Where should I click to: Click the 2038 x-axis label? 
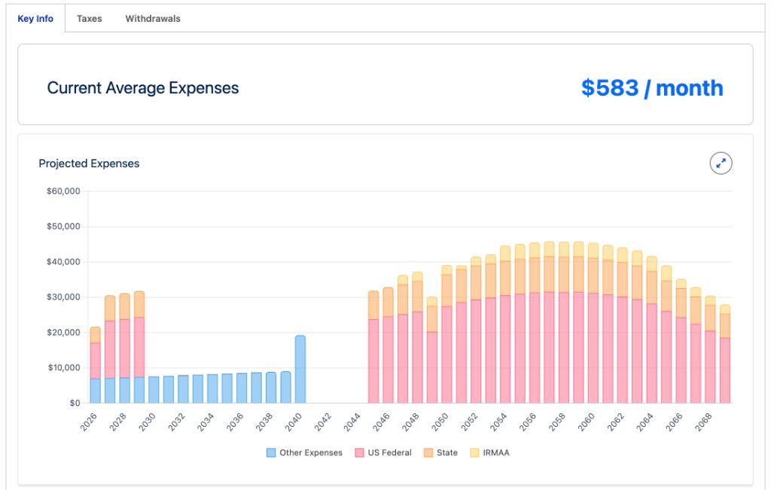264,422
